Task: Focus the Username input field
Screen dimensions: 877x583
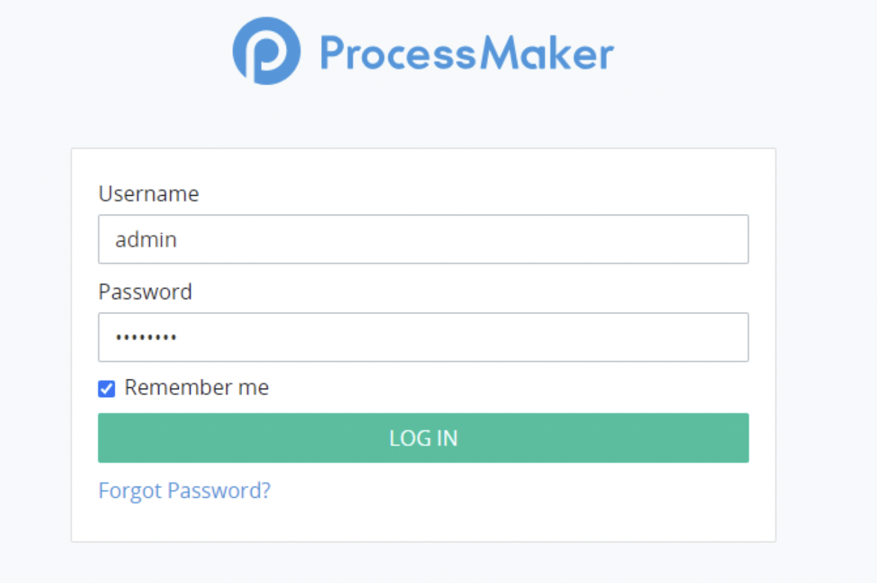Action: point(423,239)
